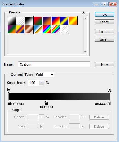Select the full spectrum rainbow preset
Viewport: 119px width, 142px height.
coord(47,29)
